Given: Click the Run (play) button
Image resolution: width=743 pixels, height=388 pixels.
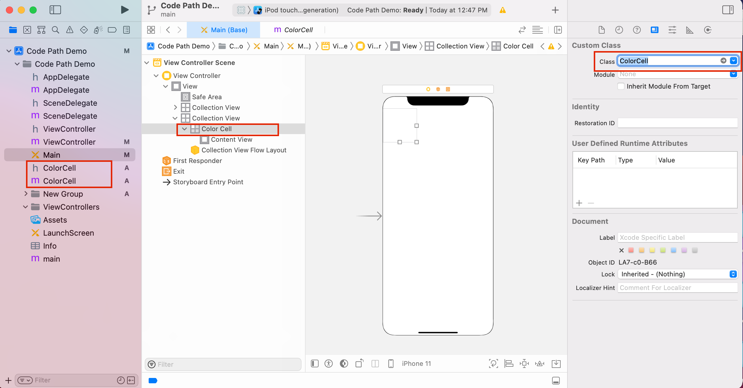Looking at the screenshot, I should click(125, 10).
